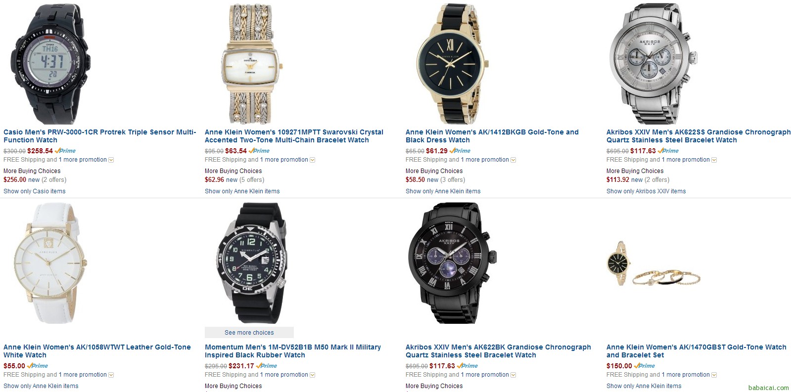The width and height of the screenshot is (791, 392).
Task: Expand the promotion dropdown under the Casio Protrek watch
Action: tap(111, 160)
